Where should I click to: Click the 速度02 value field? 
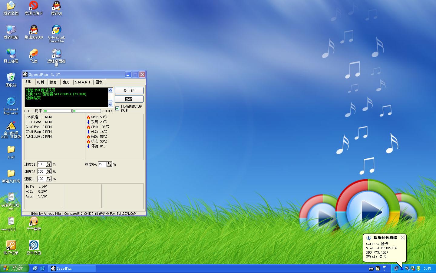[x=41, y=171]
